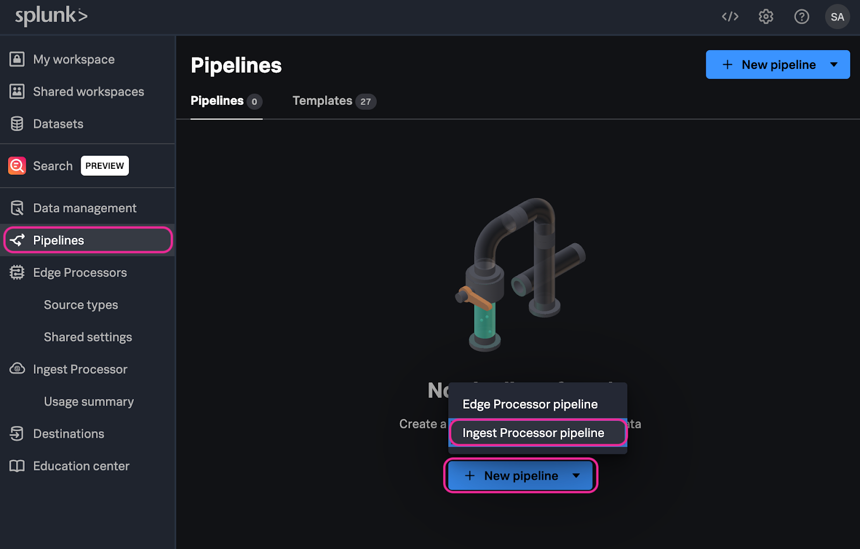
Task: Open the Usage summary page
Action: [89, 401]
